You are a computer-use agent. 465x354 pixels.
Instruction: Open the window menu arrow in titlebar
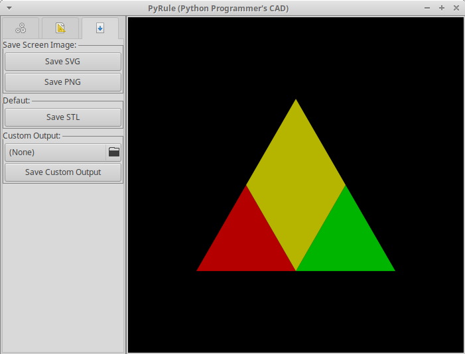point(9,9)
